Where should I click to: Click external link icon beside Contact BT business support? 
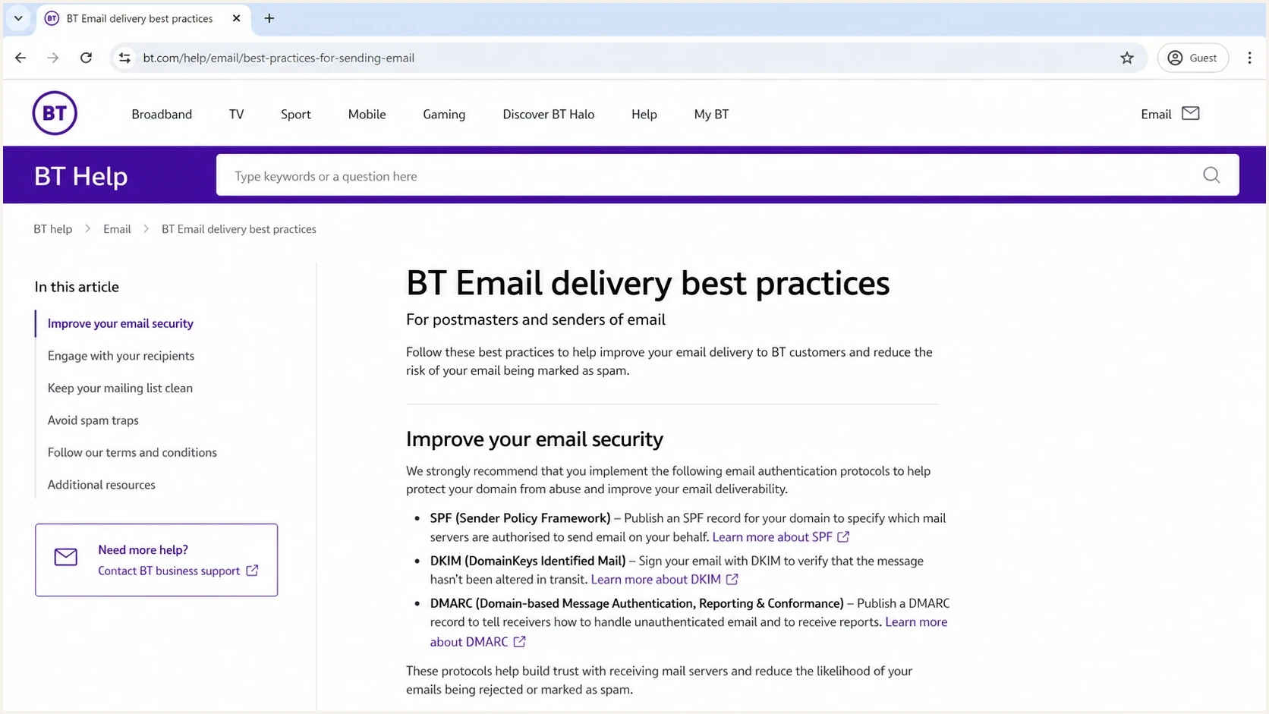pyautogui.click(x=252, y=570)
